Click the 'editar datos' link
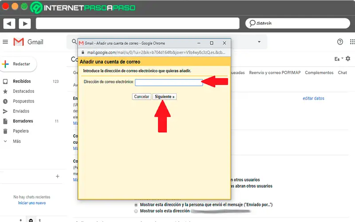This screenshot has width=355, height=222. (313, 98)
